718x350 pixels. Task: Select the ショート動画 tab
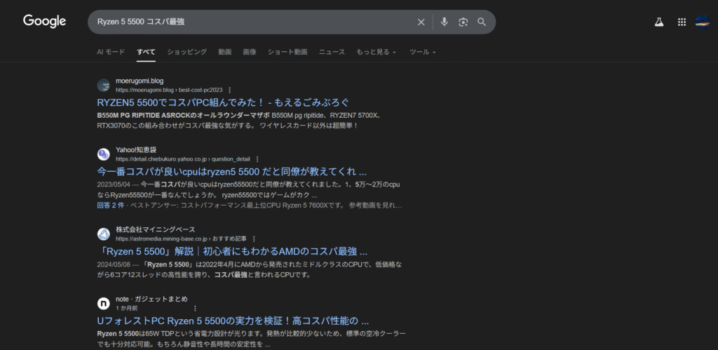pyautogui.click(x=287, y=52)
